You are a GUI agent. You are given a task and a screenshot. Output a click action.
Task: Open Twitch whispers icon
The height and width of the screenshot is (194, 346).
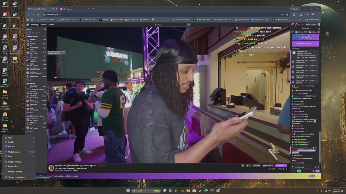tap(299, 25)
